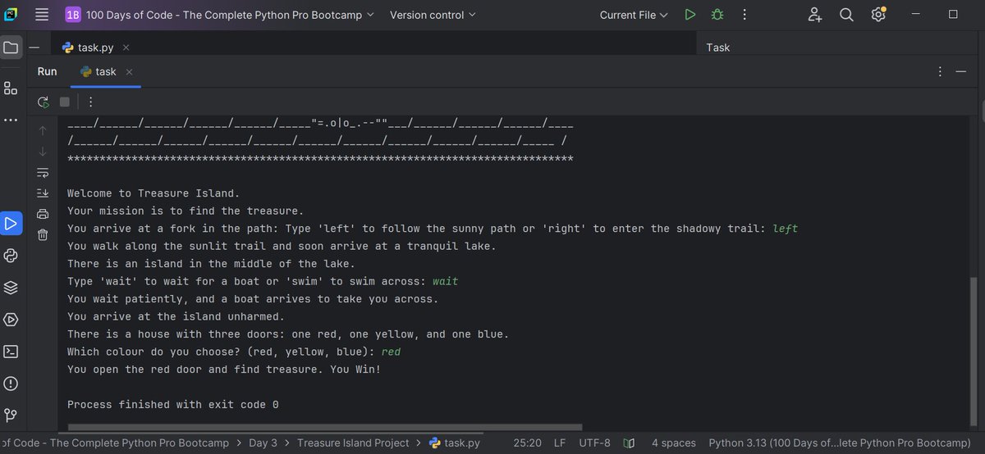
Task: Click 'Welcome to Treasure Island.' line
Action: click(153, 193)
